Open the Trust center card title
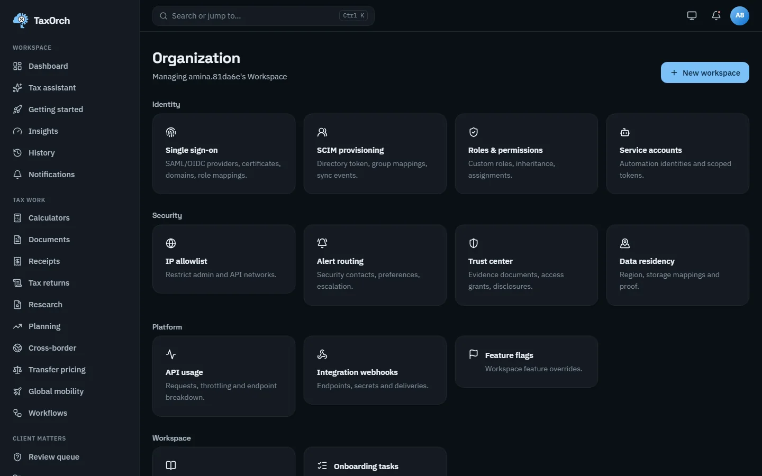This screenshot has height=476, width=762. [x=491, y=261]
